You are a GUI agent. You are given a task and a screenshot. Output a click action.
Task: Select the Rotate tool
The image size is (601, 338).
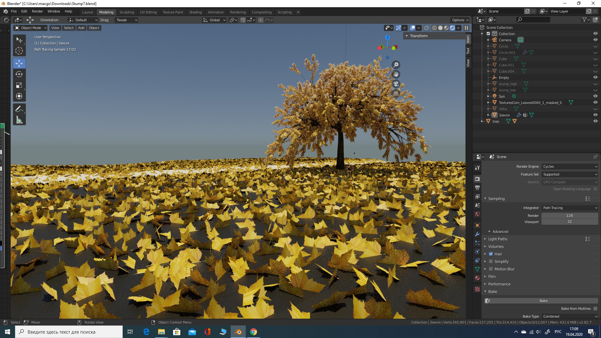pyautogui.click(x=19, y=74)
